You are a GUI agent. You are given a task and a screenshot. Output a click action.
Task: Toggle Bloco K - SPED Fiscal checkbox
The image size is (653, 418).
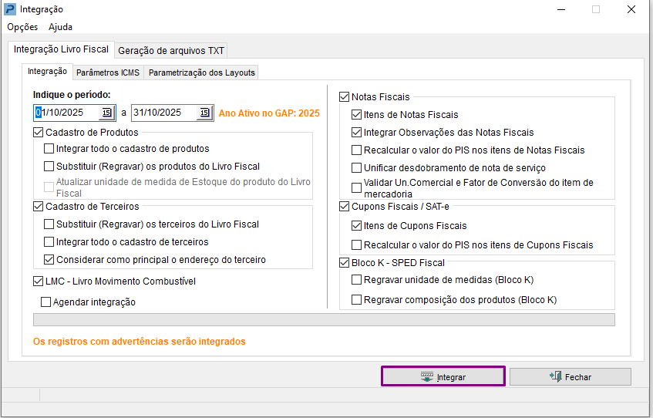[x=345, y=263]
